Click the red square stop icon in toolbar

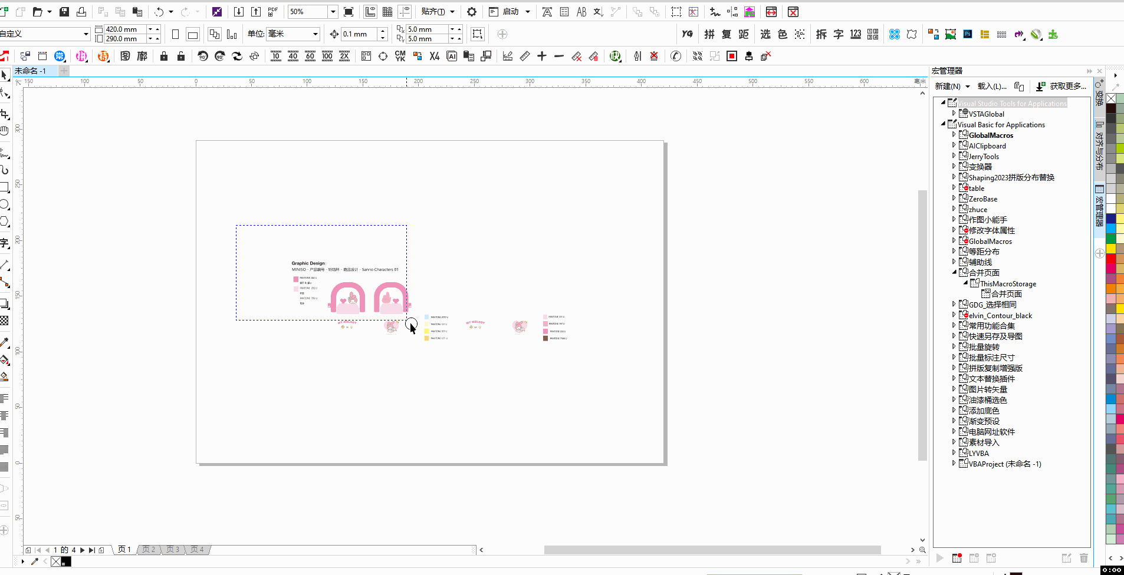(x=732, y=56)
